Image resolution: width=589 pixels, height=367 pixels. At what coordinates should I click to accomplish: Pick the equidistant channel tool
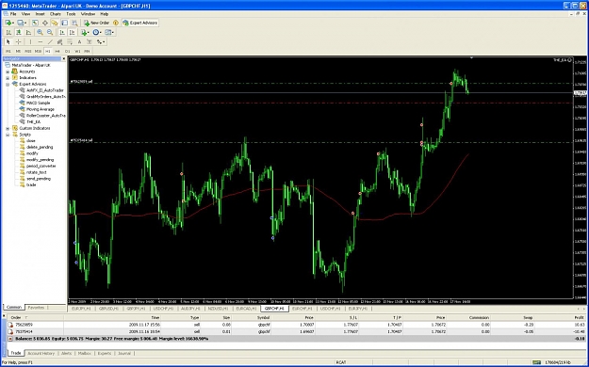59,41
